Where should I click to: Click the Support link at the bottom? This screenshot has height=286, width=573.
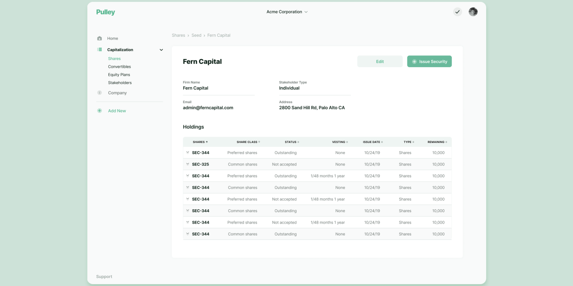point(104,276)
